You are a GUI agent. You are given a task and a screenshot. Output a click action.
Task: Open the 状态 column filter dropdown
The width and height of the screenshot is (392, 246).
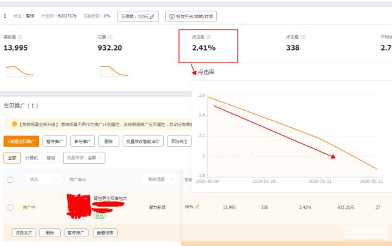coord(44,179)
